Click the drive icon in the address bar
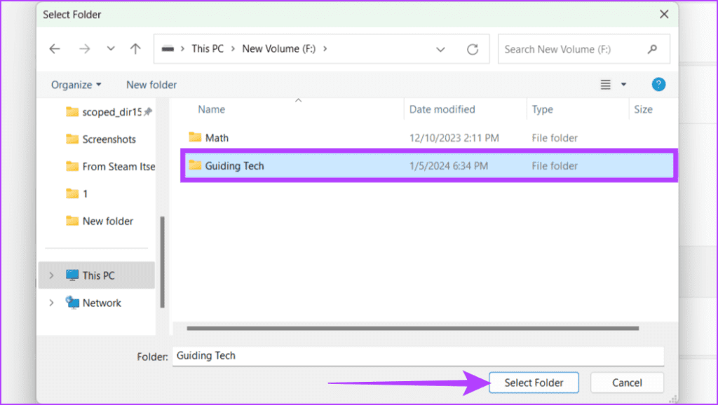718x405 pixels. click(x=168, y=48)
